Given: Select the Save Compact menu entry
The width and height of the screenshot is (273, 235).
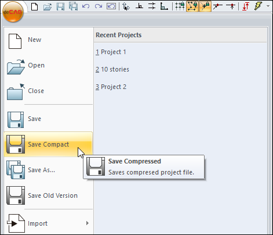Looking at the screenshot, I should pos(48,144).
